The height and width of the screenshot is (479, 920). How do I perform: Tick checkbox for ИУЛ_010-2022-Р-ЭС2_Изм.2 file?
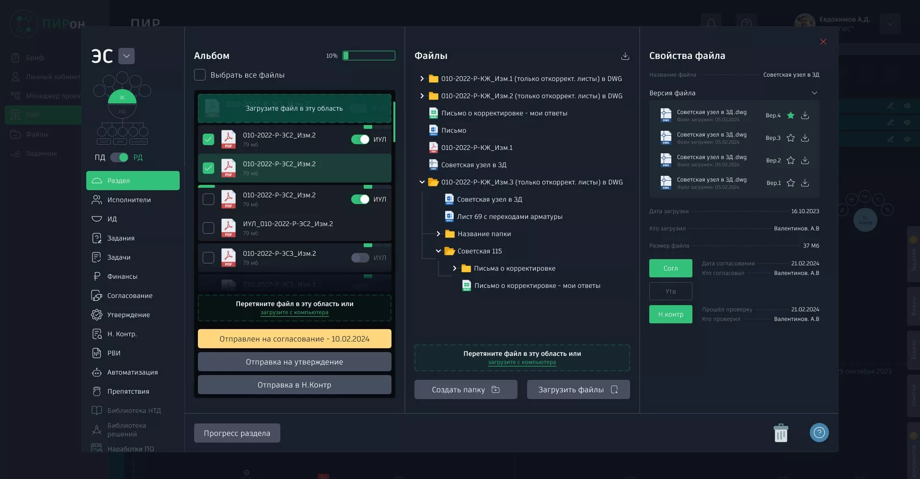click(208, 228)
